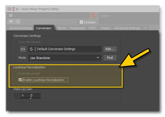Click the RTPC indicator in Make-Up Gain field
This screenshot has height=117, width=165.
23,95
